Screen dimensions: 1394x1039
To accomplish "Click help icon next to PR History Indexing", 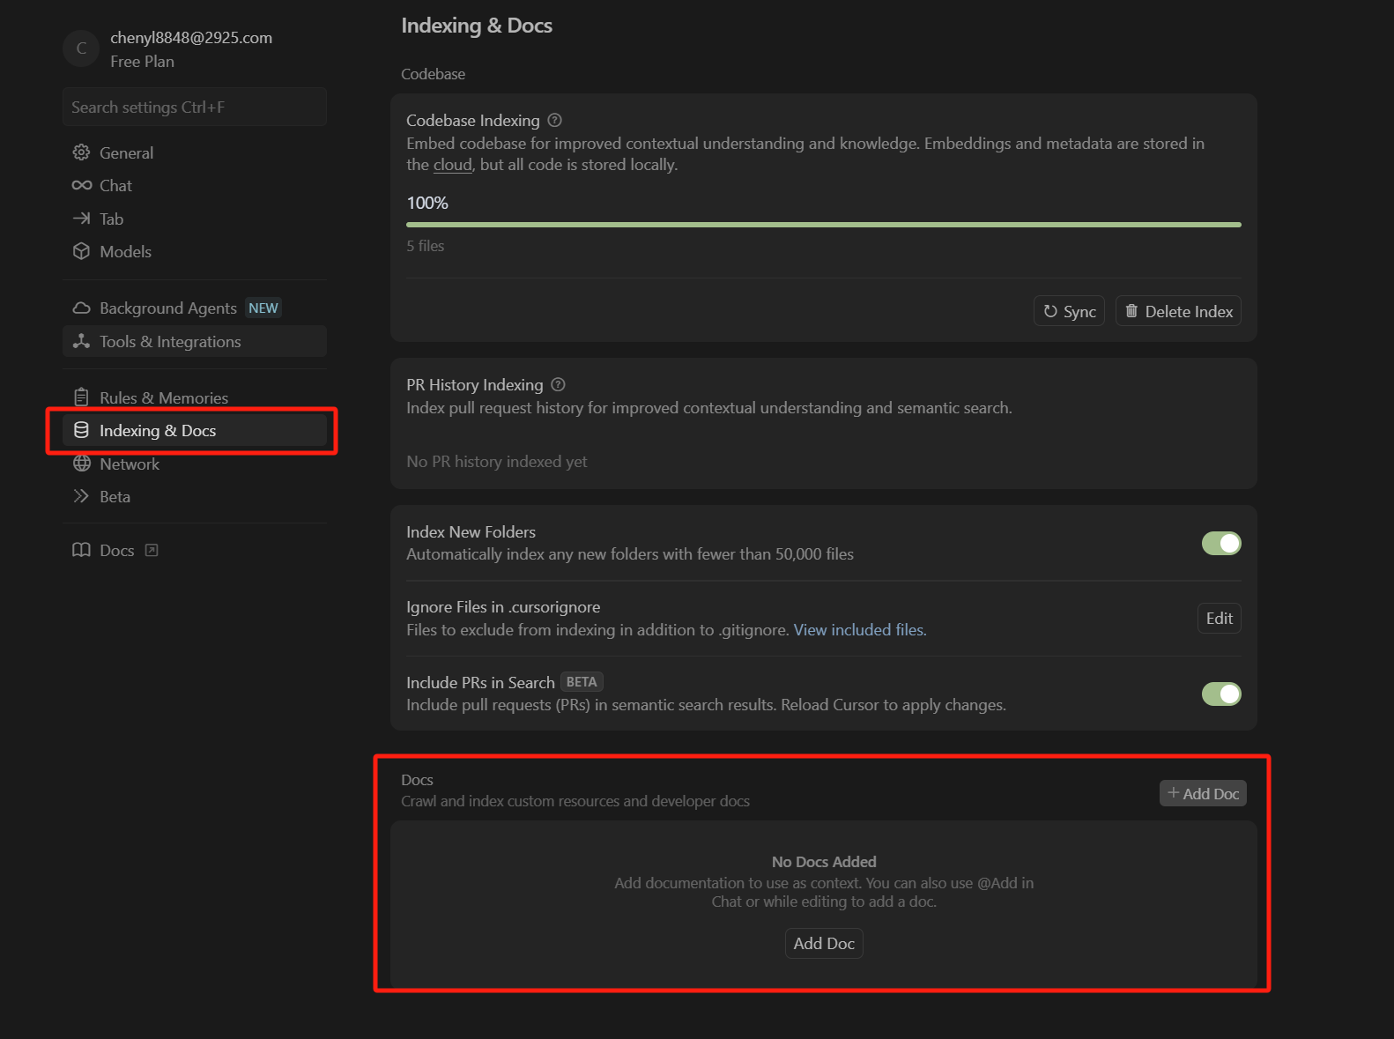I will point(558,384).
